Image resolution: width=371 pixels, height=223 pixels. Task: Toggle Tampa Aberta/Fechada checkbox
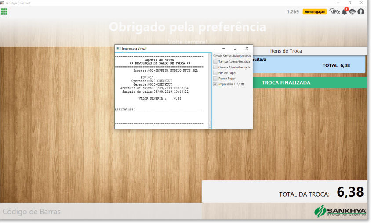pos(215,61)
